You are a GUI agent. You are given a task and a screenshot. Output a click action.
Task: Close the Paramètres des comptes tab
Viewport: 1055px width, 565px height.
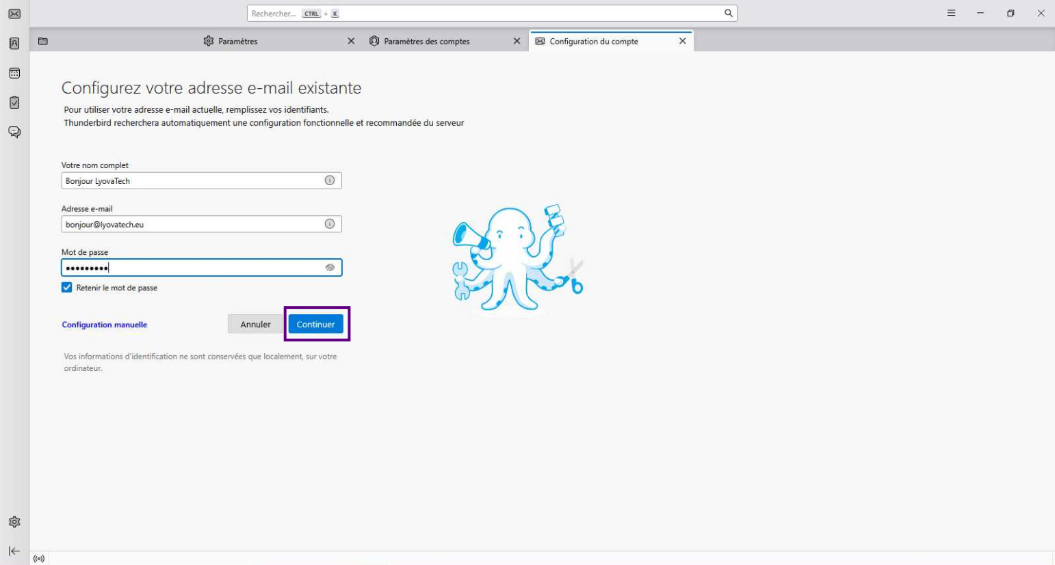517,41
